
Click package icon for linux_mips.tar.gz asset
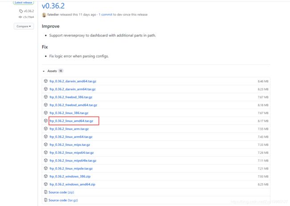pos(46,144)
